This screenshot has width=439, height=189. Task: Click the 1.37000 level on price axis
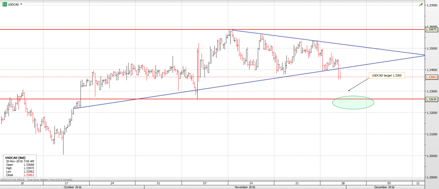(431, 6)
